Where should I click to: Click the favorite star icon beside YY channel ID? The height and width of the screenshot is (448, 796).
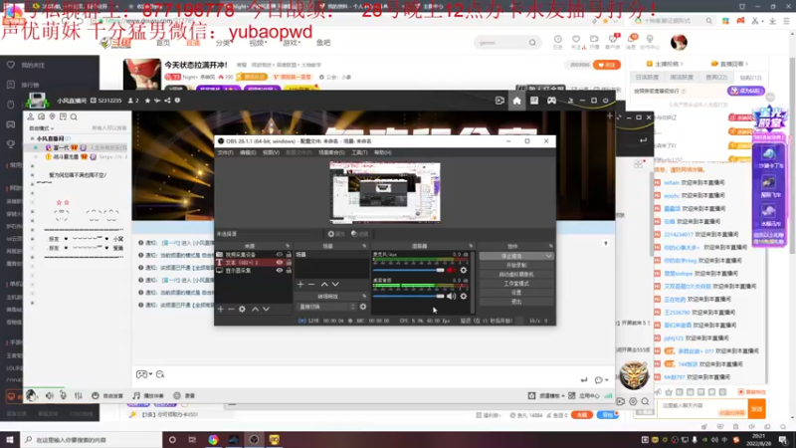[147, 101]
